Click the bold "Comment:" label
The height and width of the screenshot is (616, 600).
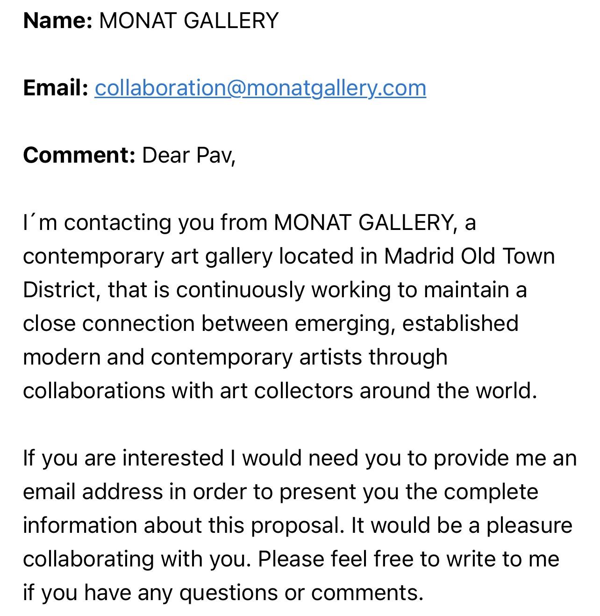point(79,156)
